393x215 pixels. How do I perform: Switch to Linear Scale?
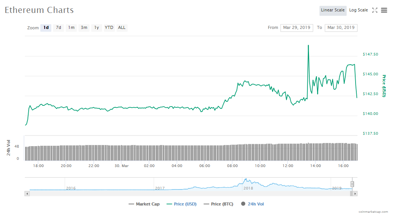(x=333, y=10)
